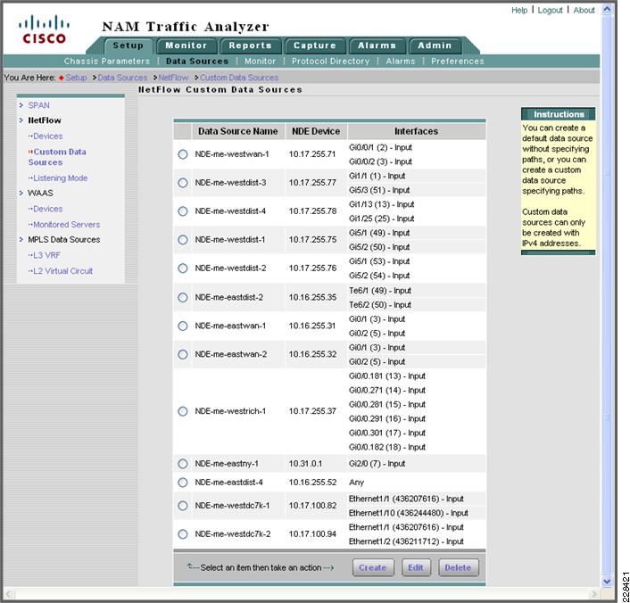Open Custom Data Sources in sidebar
Screen dimensions: 630x603
click(x=57, y=157)
